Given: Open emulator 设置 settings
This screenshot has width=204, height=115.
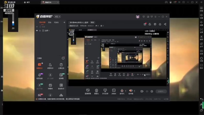Looking at the screenshot, I should coord(201,59).
